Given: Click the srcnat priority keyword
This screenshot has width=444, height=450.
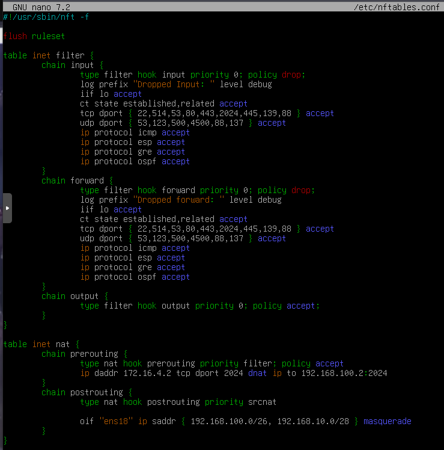Looking at the screenshot, I should tap(262, 402).
